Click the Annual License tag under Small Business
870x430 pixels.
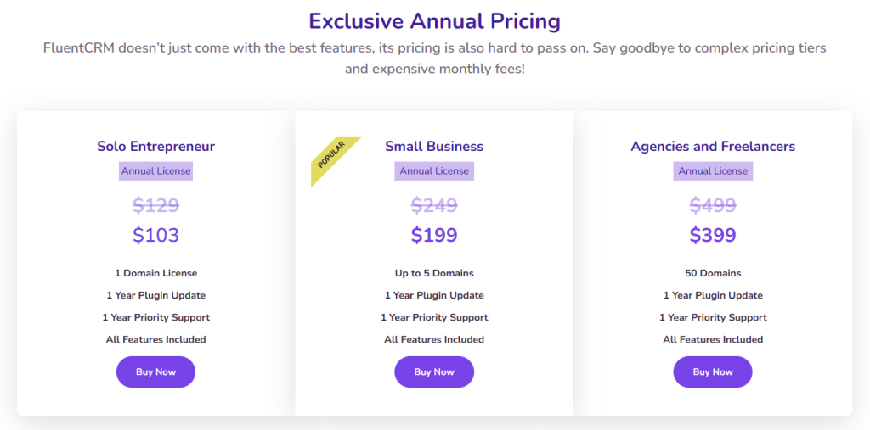434,171
